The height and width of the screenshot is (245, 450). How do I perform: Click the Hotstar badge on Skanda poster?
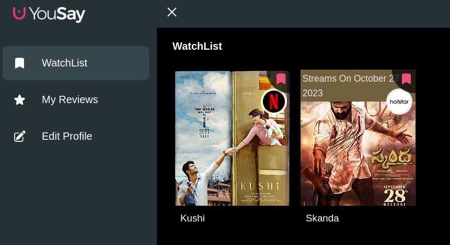pyautogui.click(x=399, y=102)
